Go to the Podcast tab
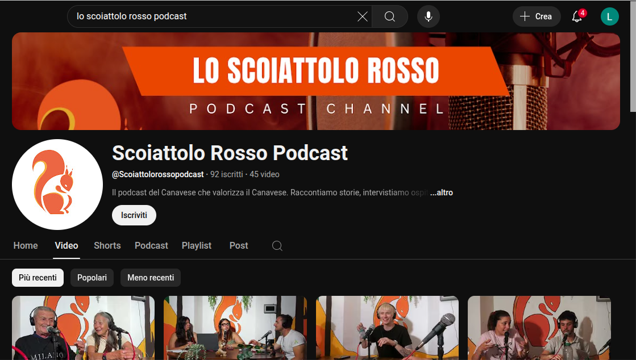 [x=151, y=246]
